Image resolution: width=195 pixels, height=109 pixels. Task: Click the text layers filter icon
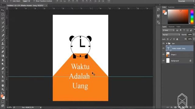[184, 30]
